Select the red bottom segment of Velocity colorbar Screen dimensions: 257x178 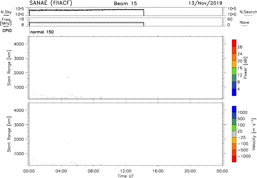click(234, 159)
